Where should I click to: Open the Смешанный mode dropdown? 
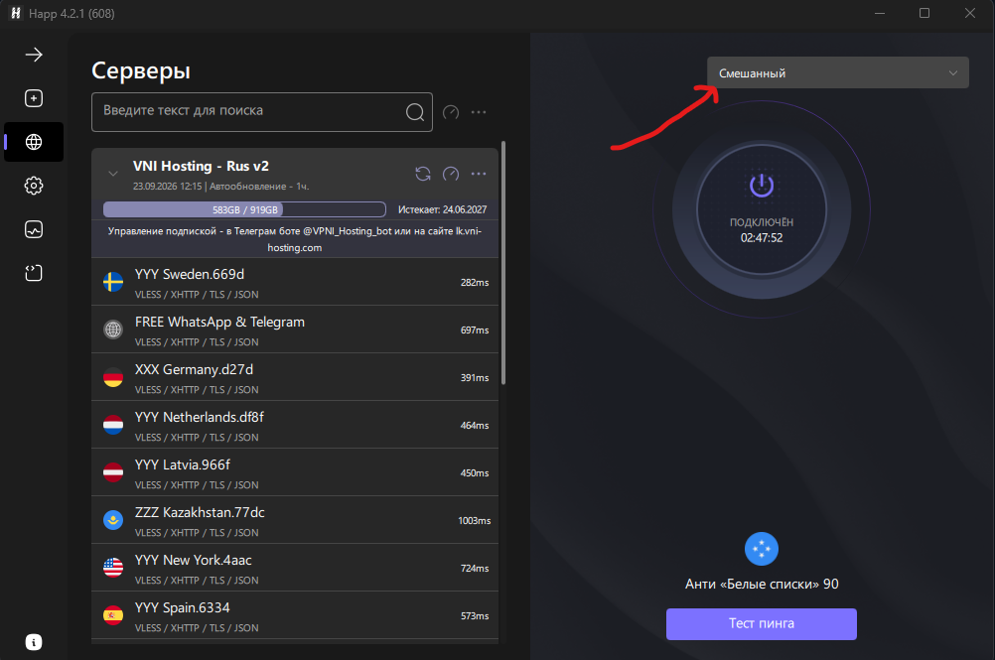click(x=838, y=72)
